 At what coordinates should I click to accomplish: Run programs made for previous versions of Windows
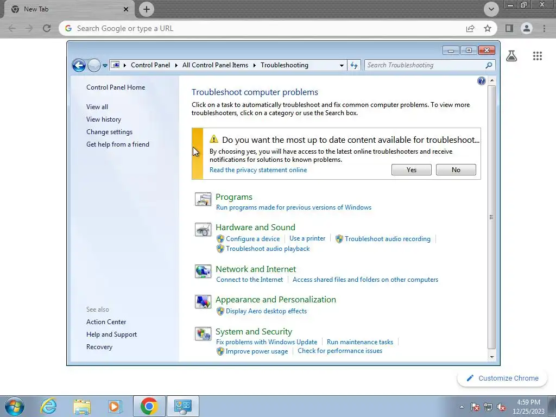(x=294, y=207)
